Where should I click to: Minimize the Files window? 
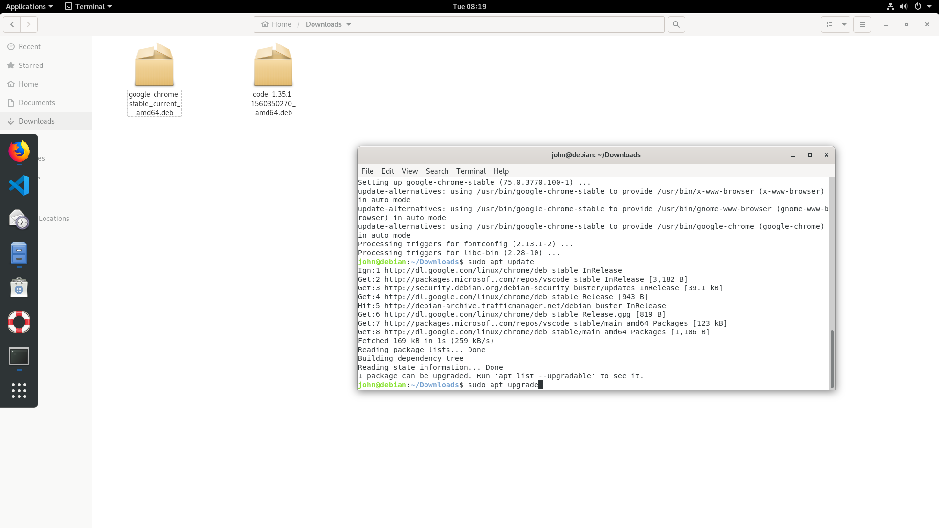click(x=886, y=24)
